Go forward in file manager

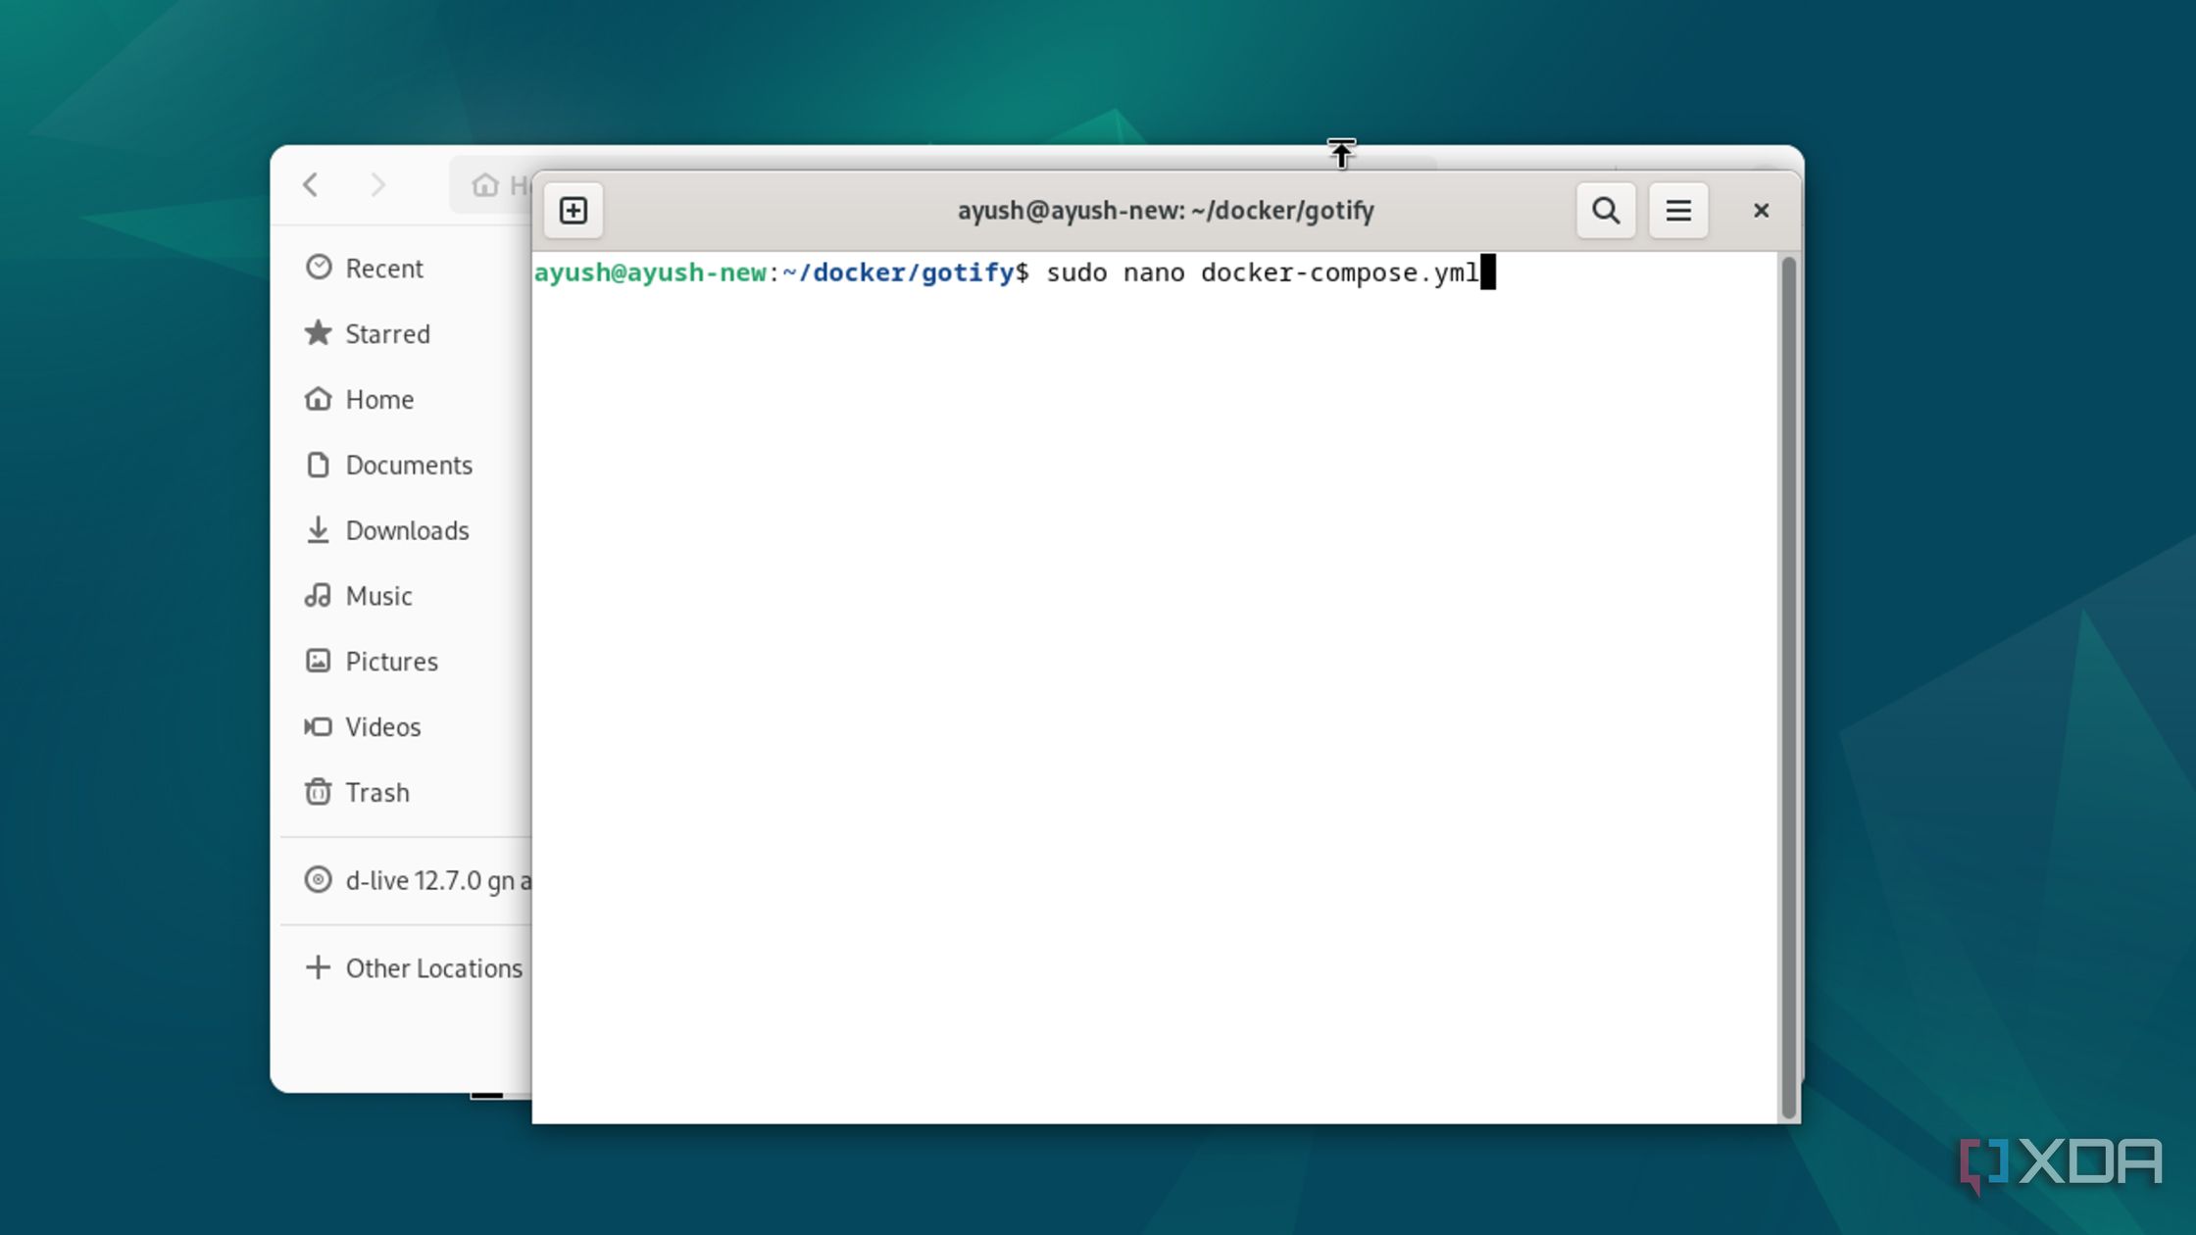(x=377, y=185)
